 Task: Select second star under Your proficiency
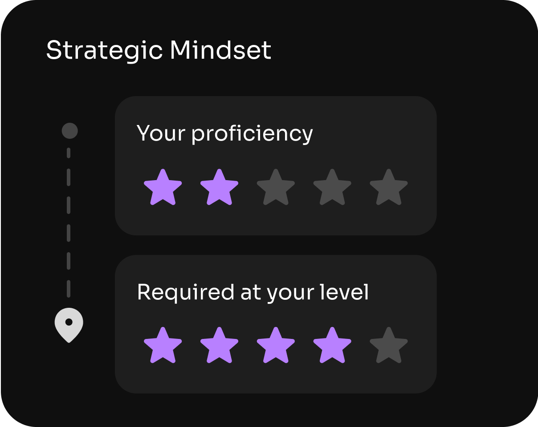click(x=219, y=187)
